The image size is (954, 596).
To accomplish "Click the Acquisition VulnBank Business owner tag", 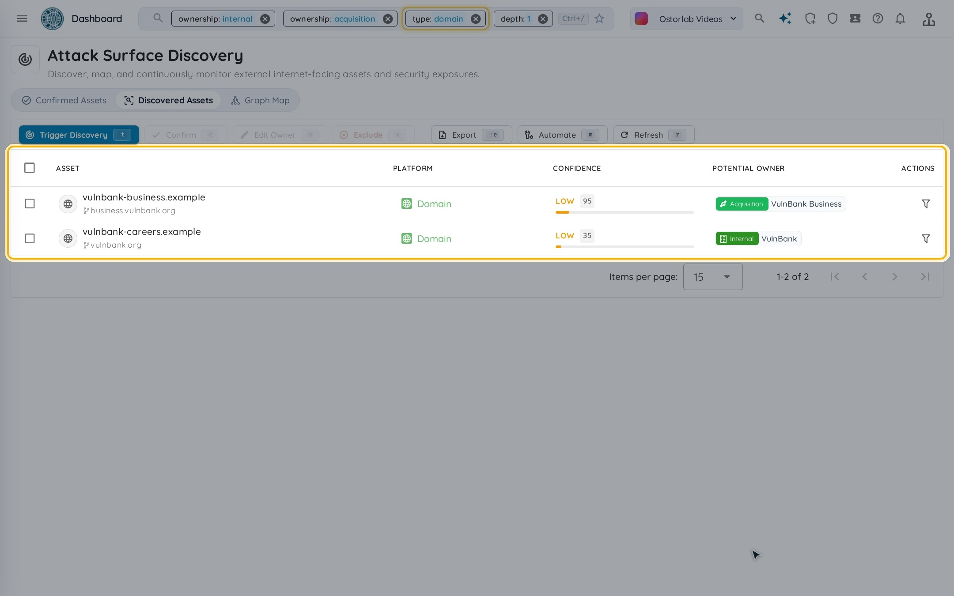I will pyautogui.click(x=780, y=204).
